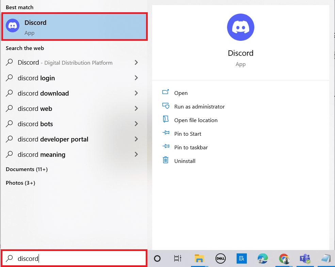The height and width of the screenshot is (267, 335).
Task: Open File Explorer from the taskbar
Action: [x=199, y=258]
